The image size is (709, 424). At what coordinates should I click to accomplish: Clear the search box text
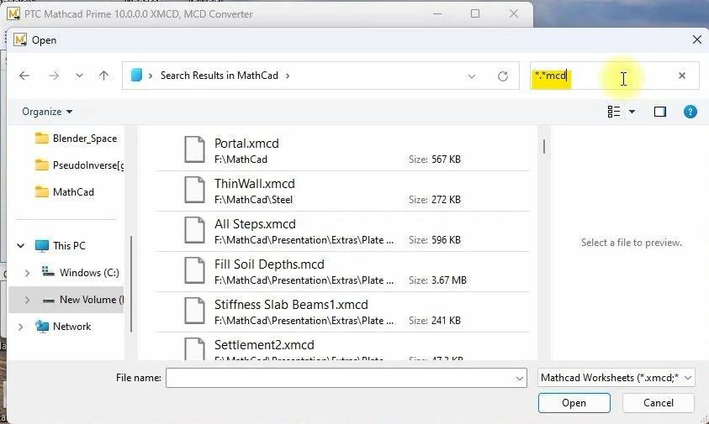[682, 76]
